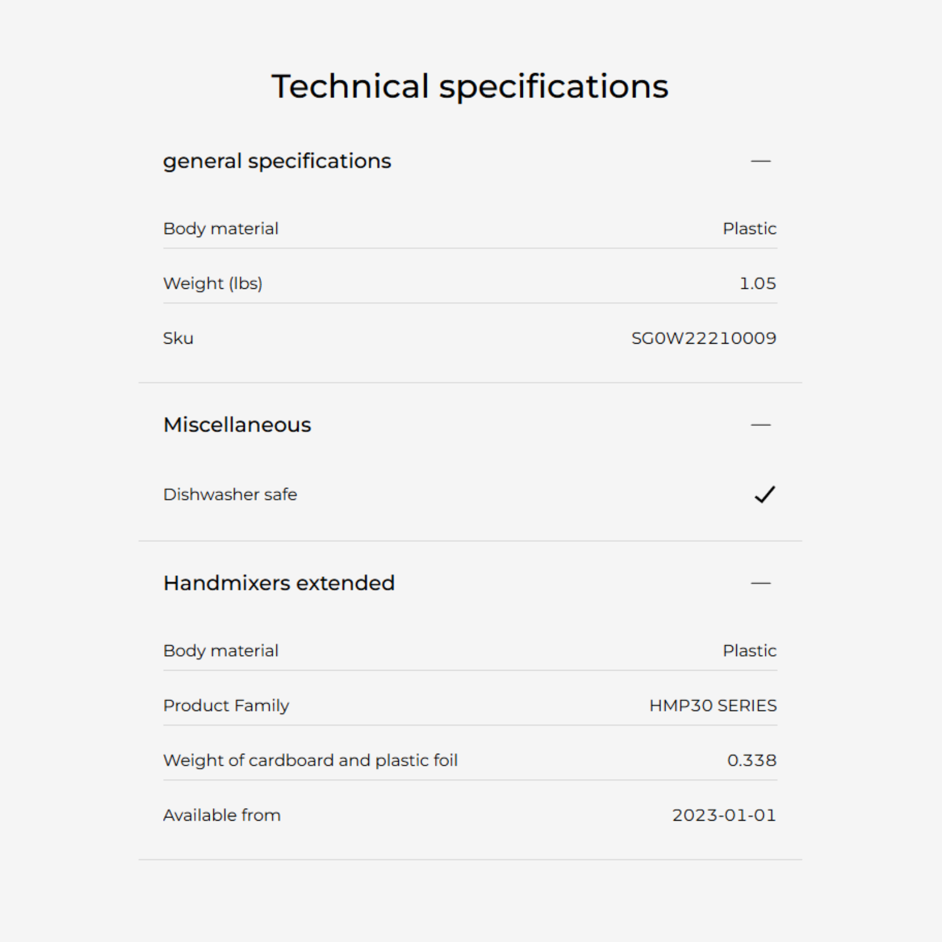
Task: Click the 2023-01-01 available date
Action: (x=724, y=815)
